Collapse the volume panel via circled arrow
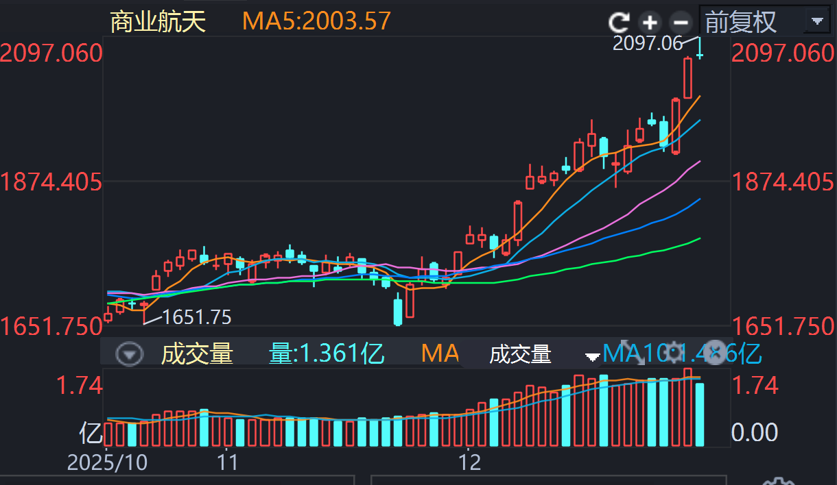Viewport: 837px width, 485px height. pos(130,354)
